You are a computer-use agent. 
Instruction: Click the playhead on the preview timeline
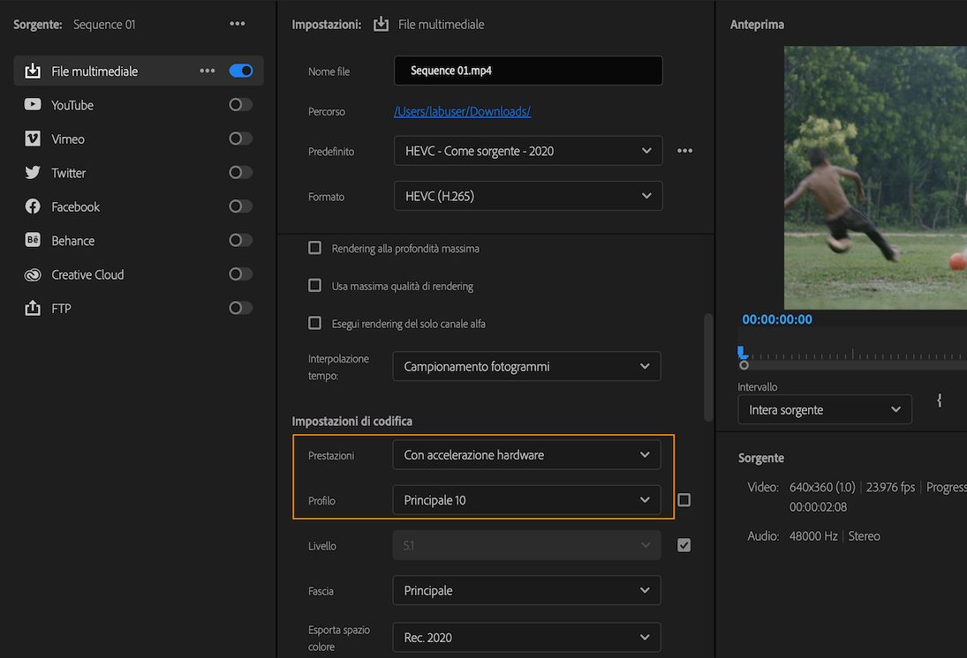[743, 351]
